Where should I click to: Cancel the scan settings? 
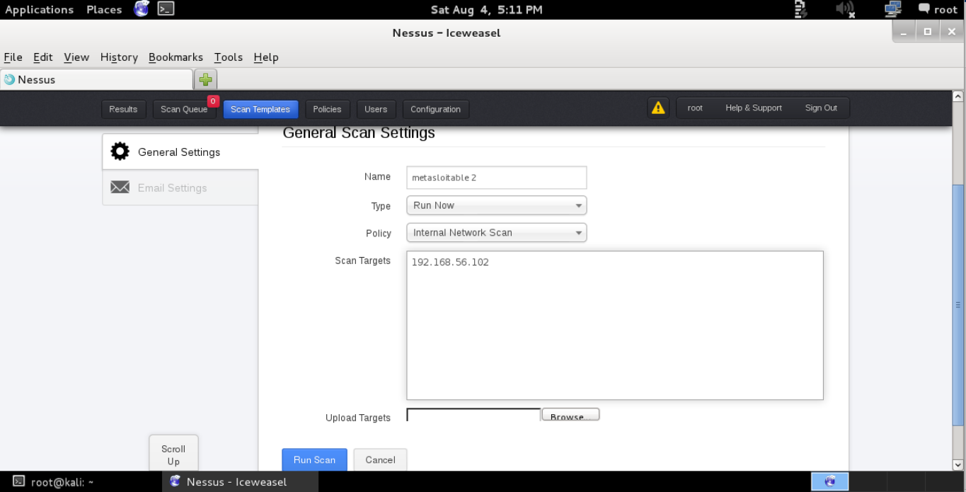click(x=380, y=459)
